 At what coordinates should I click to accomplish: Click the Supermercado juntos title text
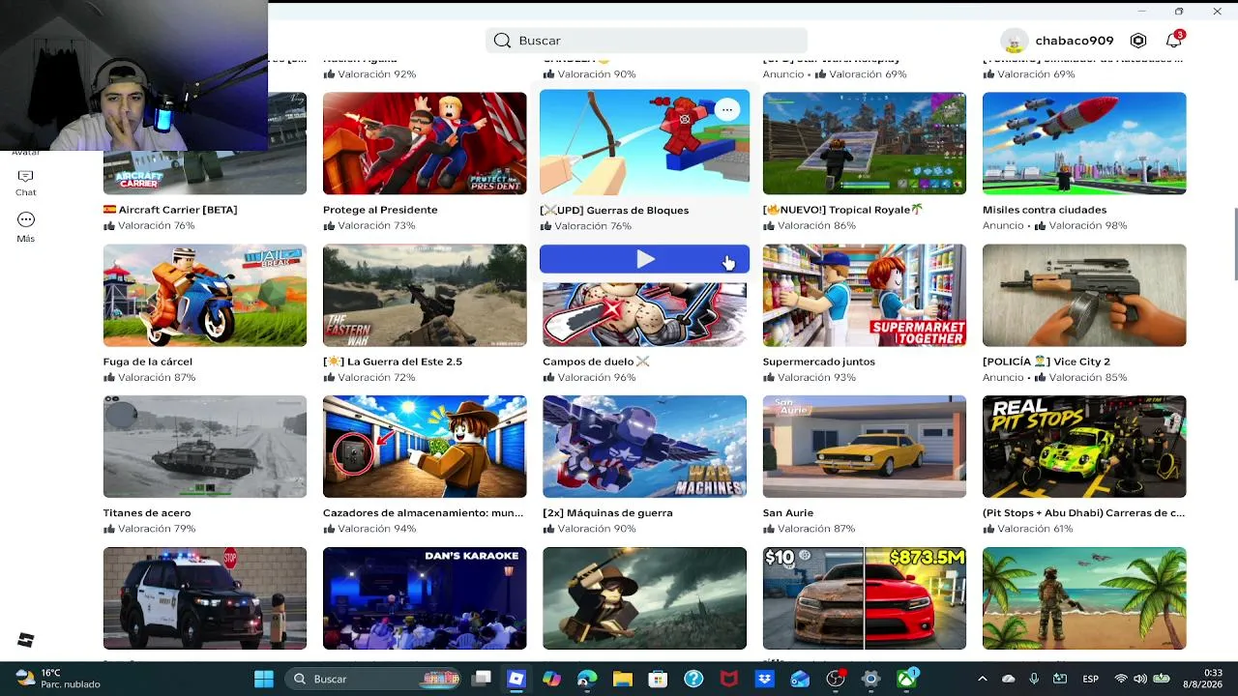click(819, 362)
